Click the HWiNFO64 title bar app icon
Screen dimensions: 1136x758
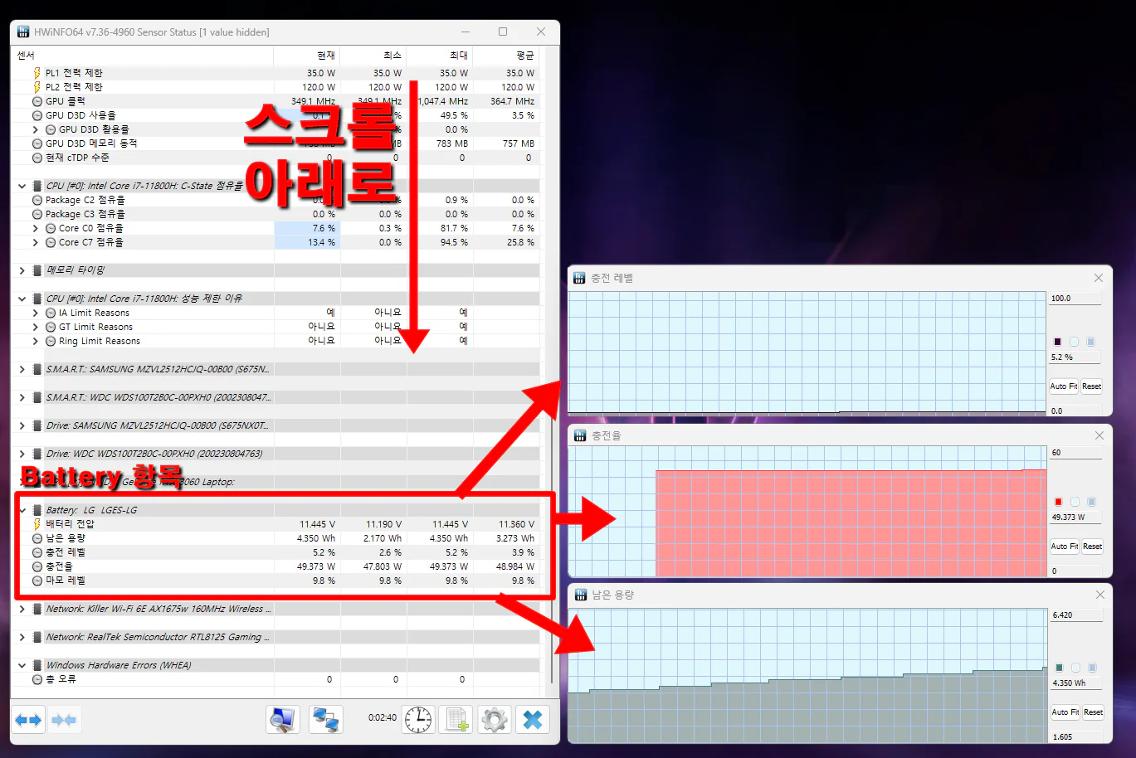[23, 32]
